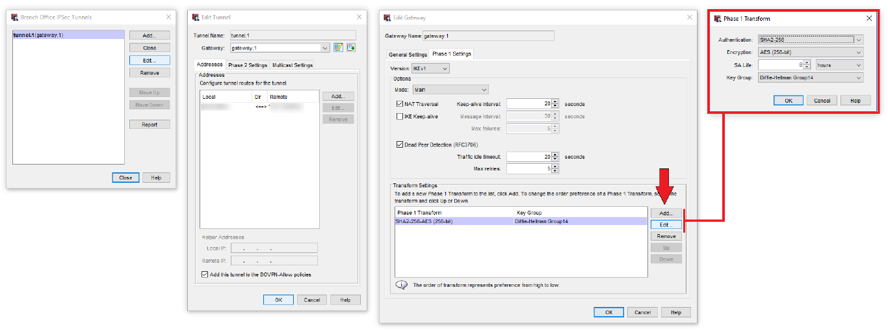888x333 pixels.
Task: Close the Phase 1 Transform dialog
Action: point(869,18)
